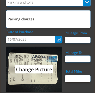Open the calendar date picker icon

(59, 40)
